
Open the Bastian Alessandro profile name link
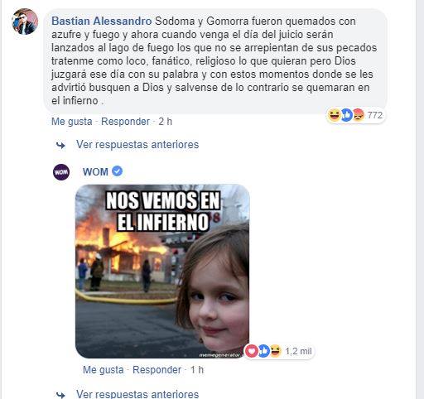tap(102, 22)
